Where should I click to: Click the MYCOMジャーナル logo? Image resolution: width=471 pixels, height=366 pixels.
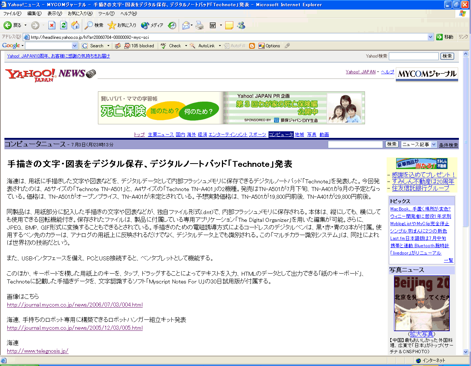tap(427, 74)
